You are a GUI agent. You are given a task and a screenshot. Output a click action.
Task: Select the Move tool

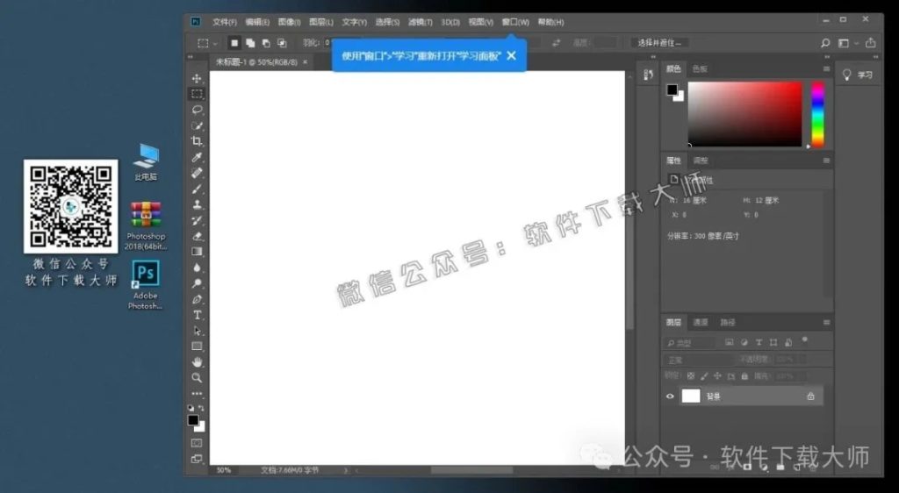(197, 78)
